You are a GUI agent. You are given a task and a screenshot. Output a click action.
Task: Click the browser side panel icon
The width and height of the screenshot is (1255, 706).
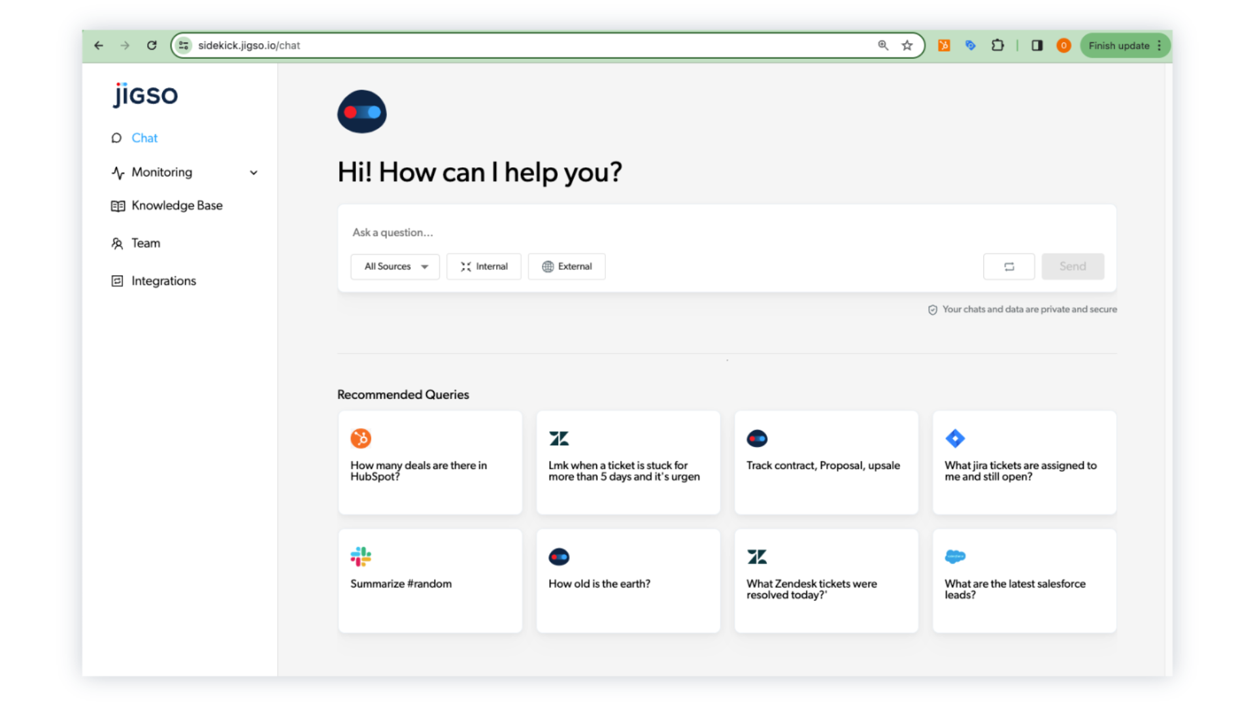point(1037,45)
